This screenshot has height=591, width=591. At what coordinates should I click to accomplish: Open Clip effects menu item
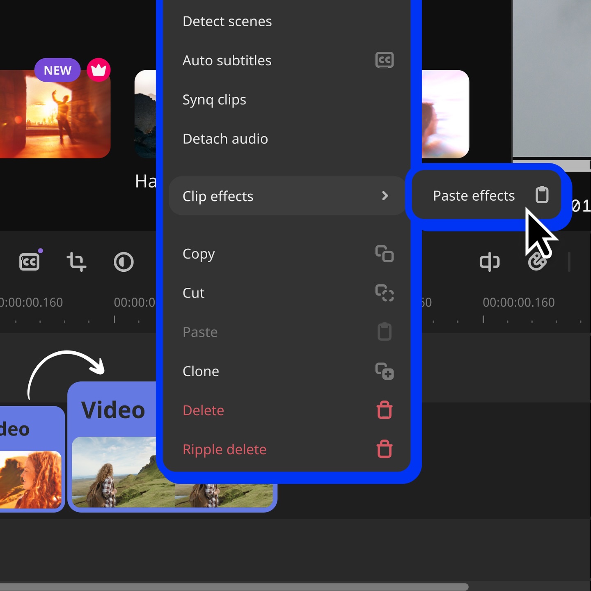(x=286, y=196)
